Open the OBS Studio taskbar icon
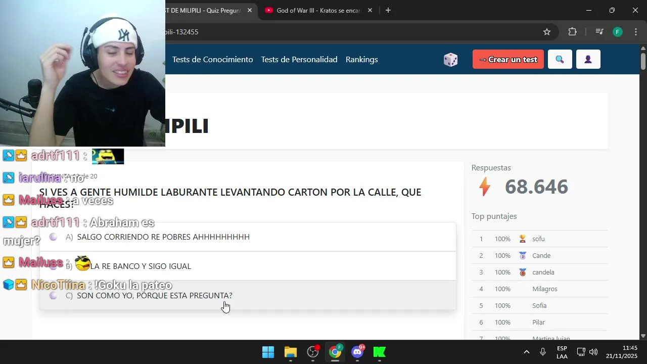Image resolution: width=647 pixels, height=364 pixels. (313, 352)
